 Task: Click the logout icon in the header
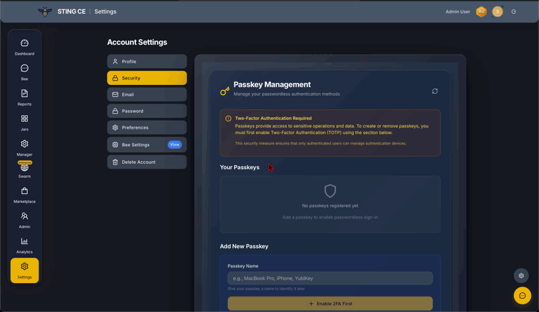(x=513, y=11)
